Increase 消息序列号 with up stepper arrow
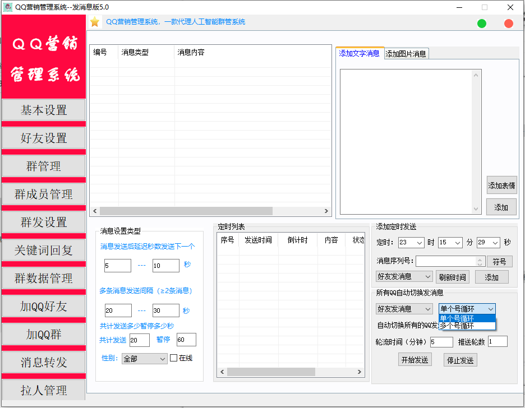This screenshot has width=525, height=408. [x=480, y=259]
